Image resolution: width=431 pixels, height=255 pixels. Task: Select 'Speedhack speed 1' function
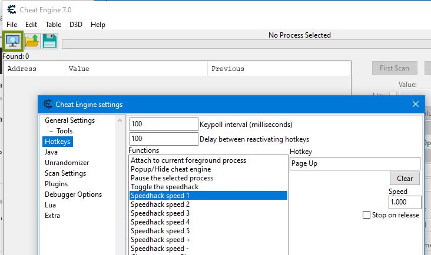click(x=208, y=196)
